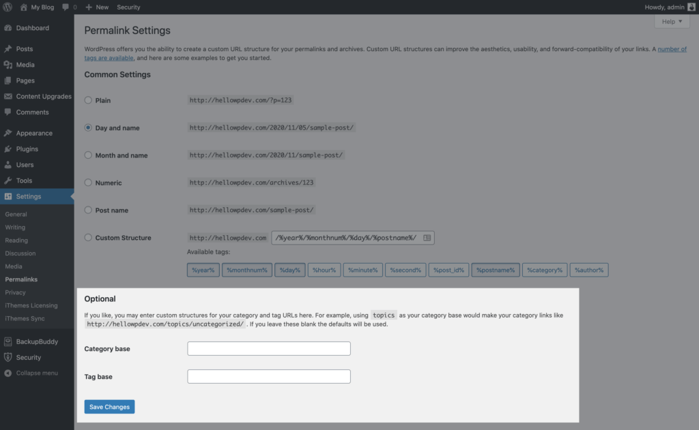The height and width of the screenshot is (430, 699).
Task: Focus the Tag base input field
Action: pyautogui.click(x=269, y=377)
